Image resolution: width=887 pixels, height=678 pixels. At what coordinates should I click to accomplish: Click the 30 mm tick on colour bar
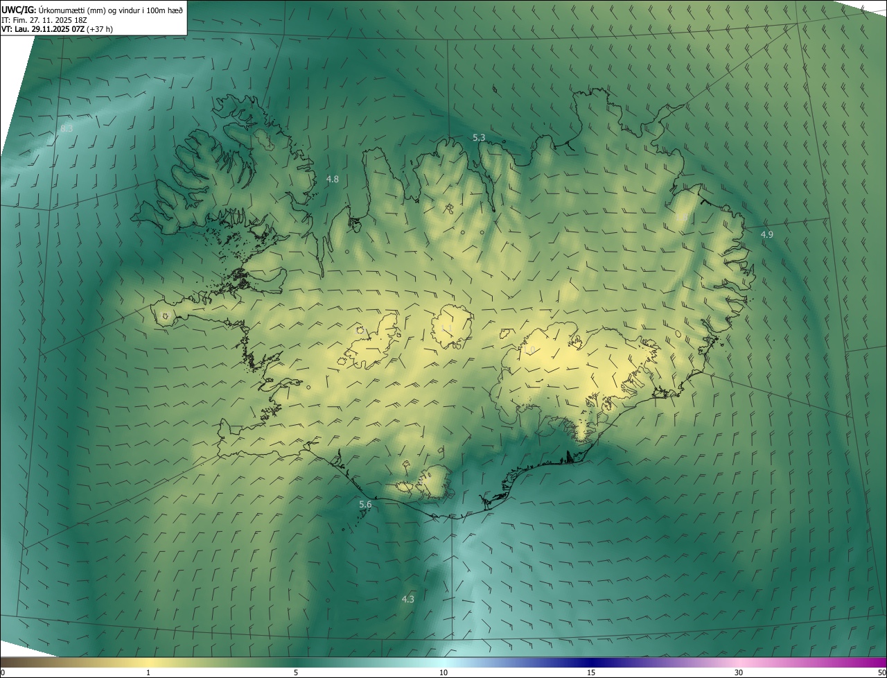point(739,672)
